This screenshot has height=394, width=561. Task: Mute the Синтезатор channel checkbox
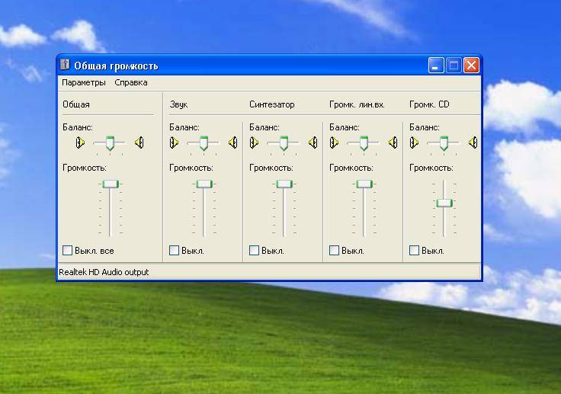(254, 250)
